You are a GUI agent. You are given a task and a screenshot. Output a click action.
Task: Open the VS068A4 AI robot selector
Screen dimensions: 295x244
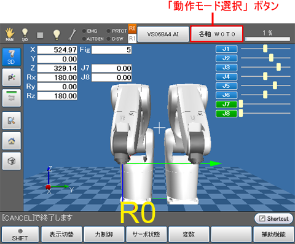click(163, 34)
